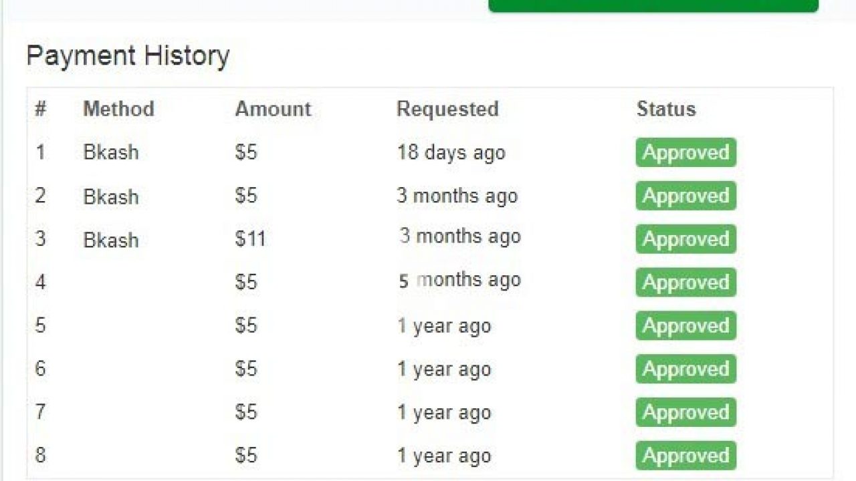The width and height of the screenshot is (856, 481).
Task: Click Approved badge for payment 7
Action: pyautogui.click(x=685, y=412)
